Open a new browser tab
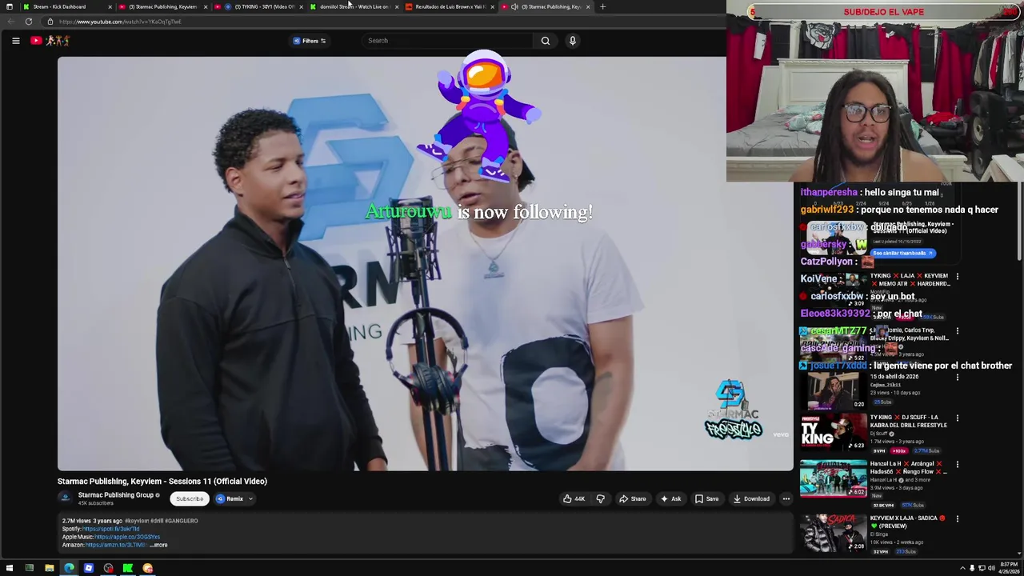The image size is (1024, 576). (x=602, y=6)
